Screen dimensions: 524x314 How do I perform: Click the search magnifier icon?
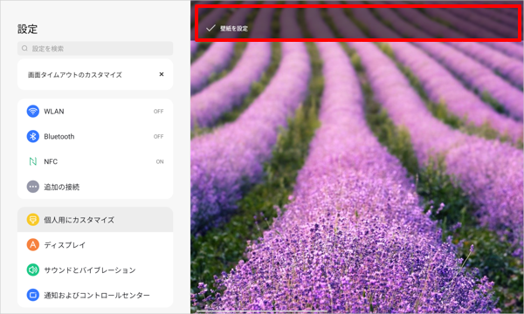tap(24, 48)
